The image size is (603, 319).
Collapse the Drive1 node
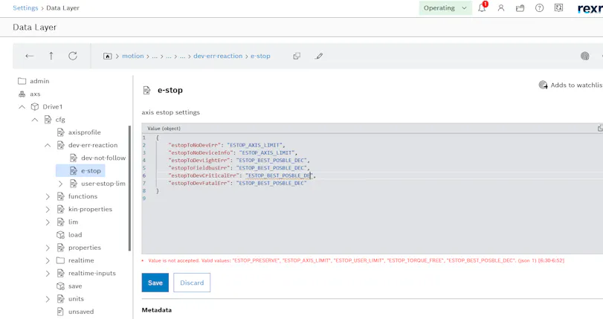click(x=22, y=107)
